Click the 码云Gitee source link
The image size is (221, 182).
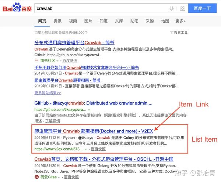pyautogui.click(x=49, y=177)
